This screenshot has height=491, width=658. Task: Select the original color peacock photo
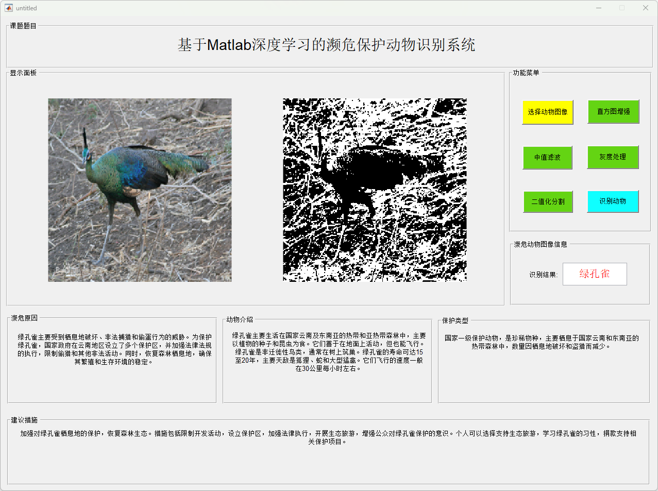coord(140,190)
